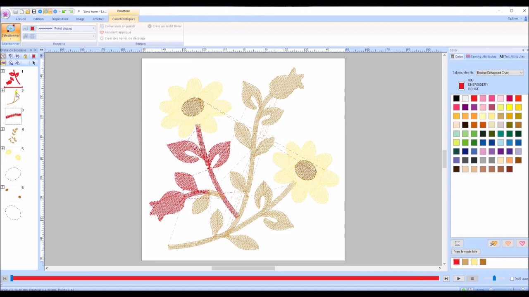Click the line sew type curve icon
Screen dimensions: 529x297
click(26, 28)
